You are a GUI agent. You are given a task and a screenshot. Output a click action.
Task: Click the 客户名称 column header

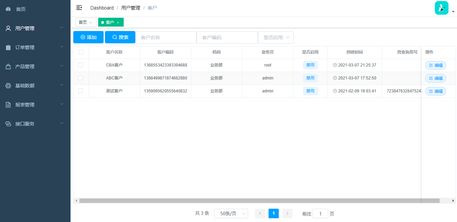[114, 52]
